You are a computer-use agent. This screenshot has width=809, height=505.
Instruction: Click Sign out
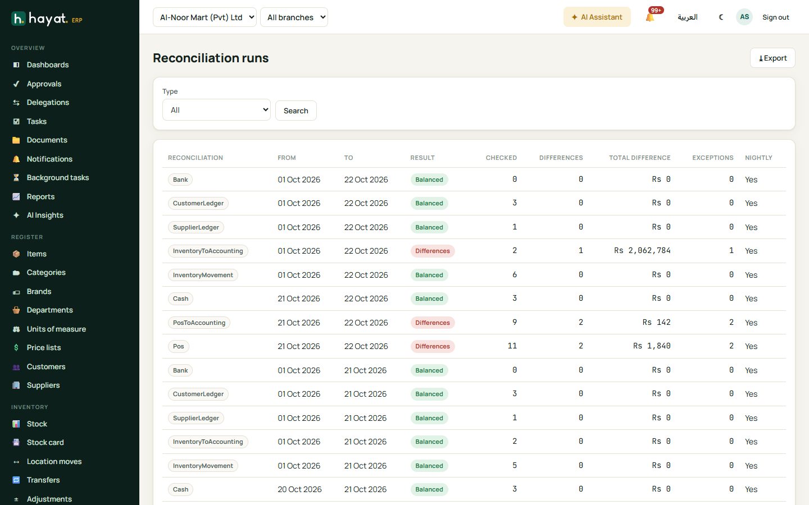pos(776,17)
